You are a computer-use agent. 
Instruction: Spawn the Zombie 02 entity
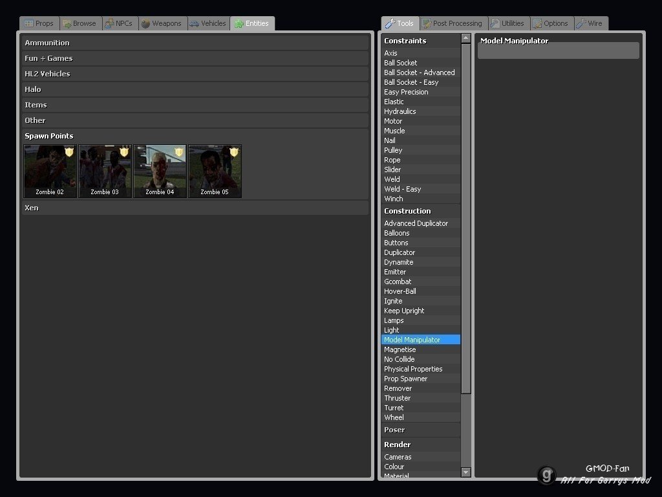[50, 171]
